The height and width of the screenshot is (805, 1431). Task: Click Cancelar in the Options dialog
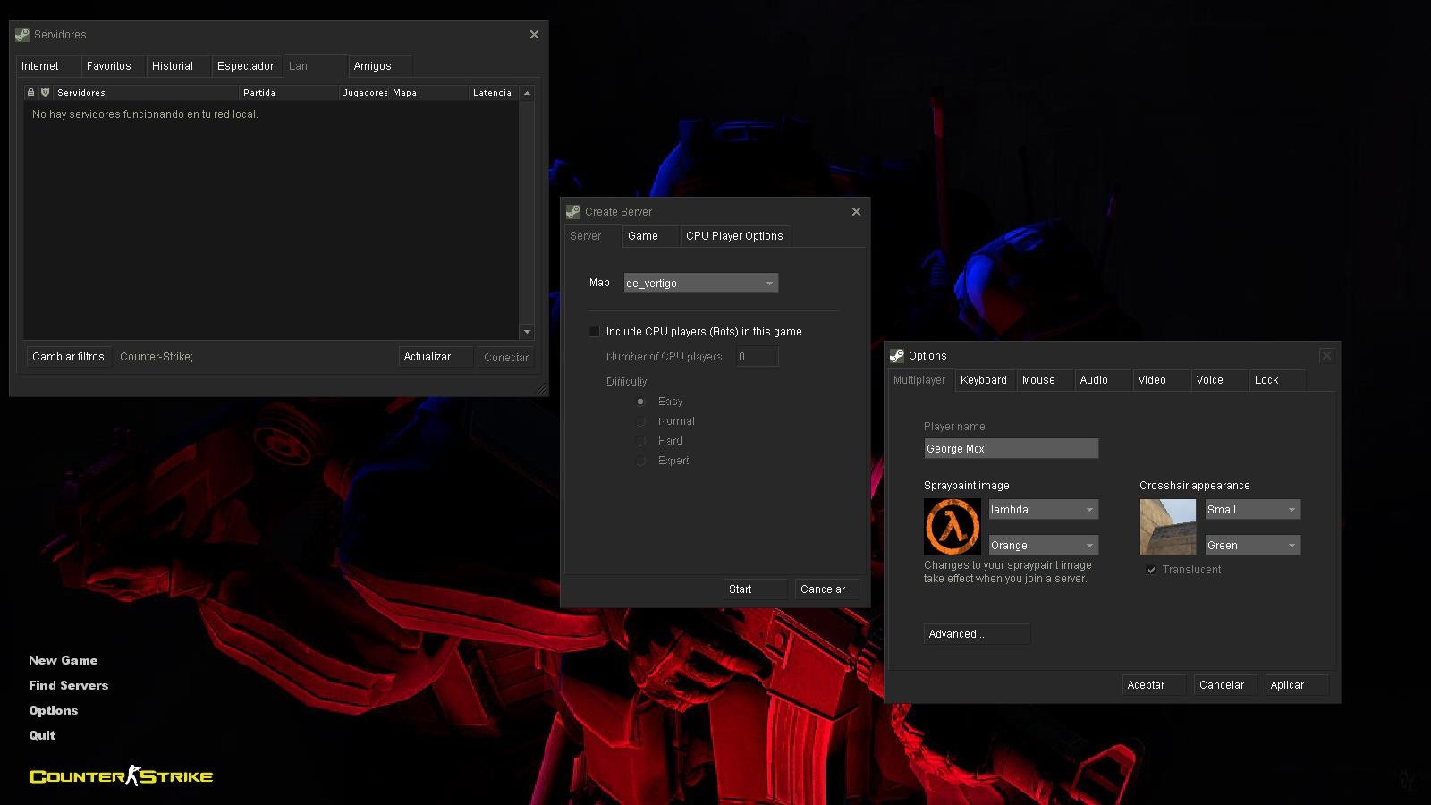1225,685
